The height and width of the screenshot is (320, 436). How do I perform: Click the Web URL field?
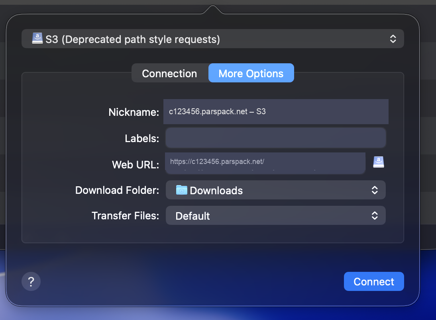265,163
